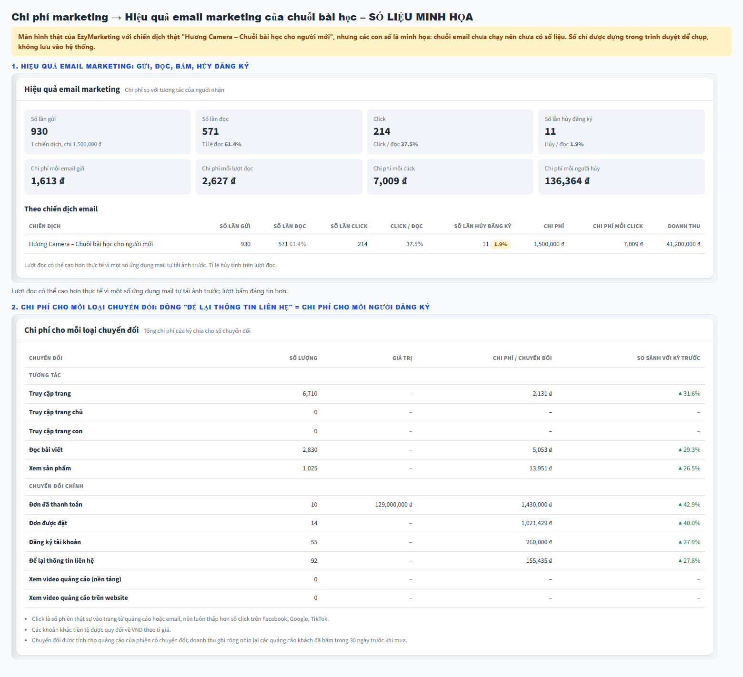Select the "TƯƠNG TÁC" group label

[45, 375]
